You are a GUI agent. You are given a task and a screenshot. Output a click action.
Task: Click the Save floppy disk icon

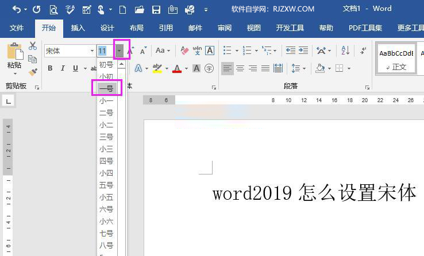[x=156, y=10]
